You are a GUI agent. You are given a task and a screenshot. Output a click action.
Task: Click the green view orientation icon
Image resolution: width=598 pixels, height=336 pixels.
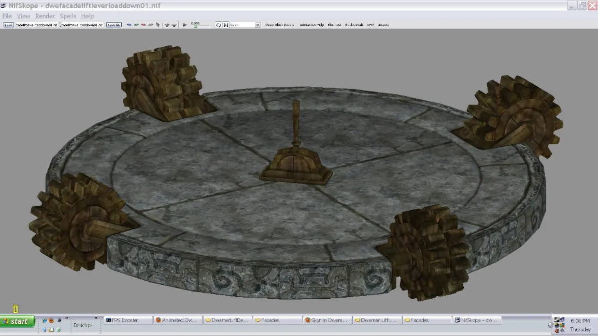(136, 25)
